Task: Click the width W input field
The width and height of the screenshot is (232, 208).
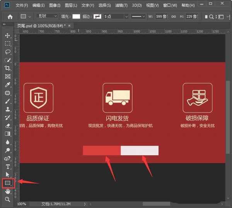Action: (163, 17)
